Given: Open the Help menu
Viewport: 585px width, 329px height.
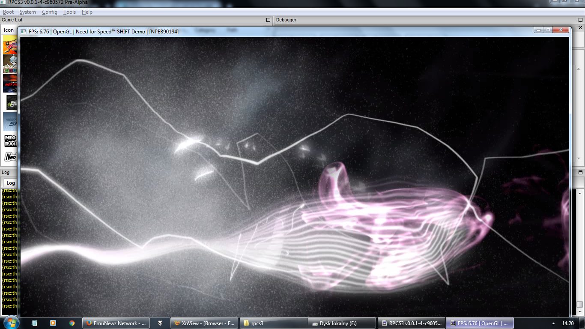Looking at the screenshot, I should point(87,12).
